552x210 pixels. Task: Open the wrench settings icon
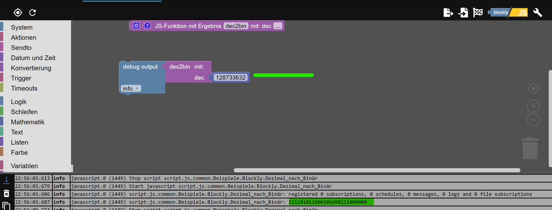point(538,12)
